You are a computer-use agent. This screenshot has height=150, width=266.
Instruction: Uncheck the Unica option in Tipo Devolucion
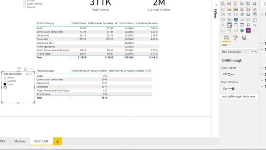[x=5, y=84]
